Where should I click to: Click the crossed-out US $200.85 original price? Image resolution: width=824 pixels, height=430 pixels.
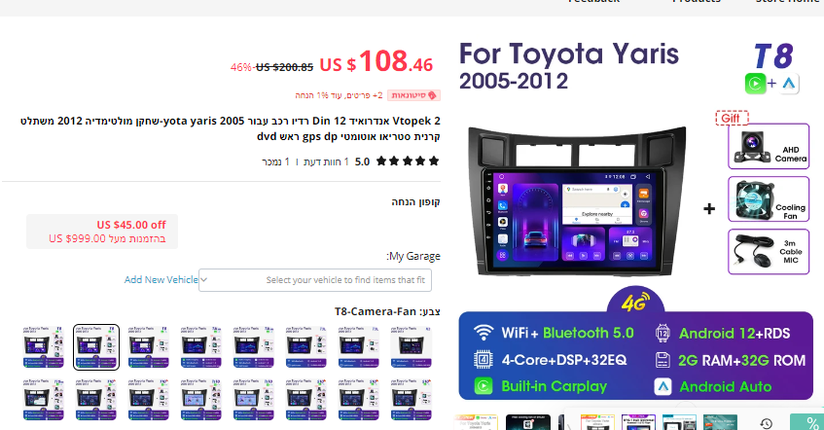pyautogui.click(x=284, y=67)
